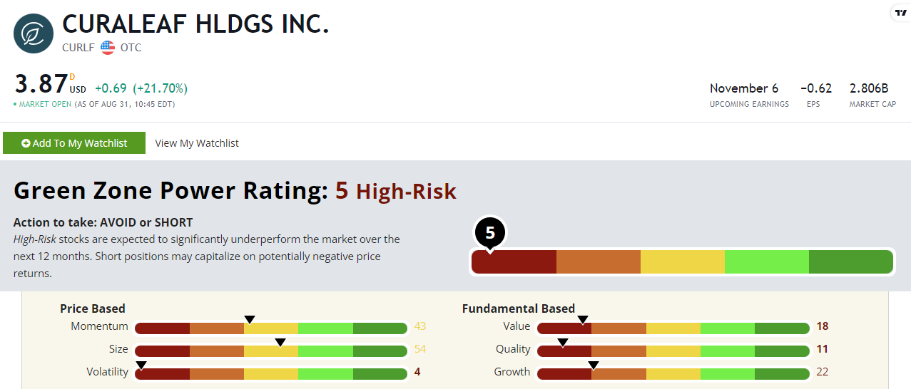Viewport: 911px width, 389px height.
Task: Open the View My Watchlist link
Action: coord(197,143)
